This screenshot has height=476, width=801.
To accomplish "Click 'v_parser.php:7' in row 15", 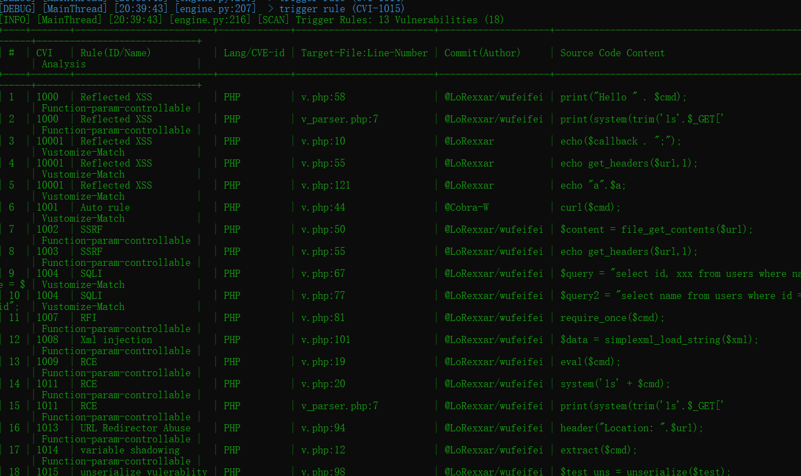I will (x=340, y=406).
